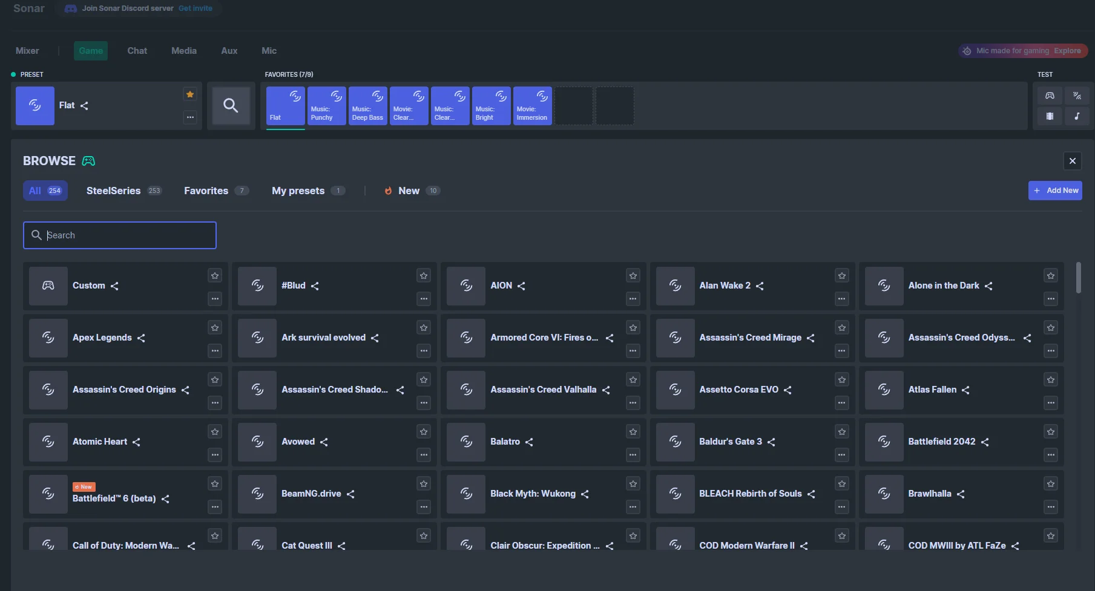Apply the Music: Deep Bass favorite
This screenshot has height=591, width=1095.
[368, 106]
